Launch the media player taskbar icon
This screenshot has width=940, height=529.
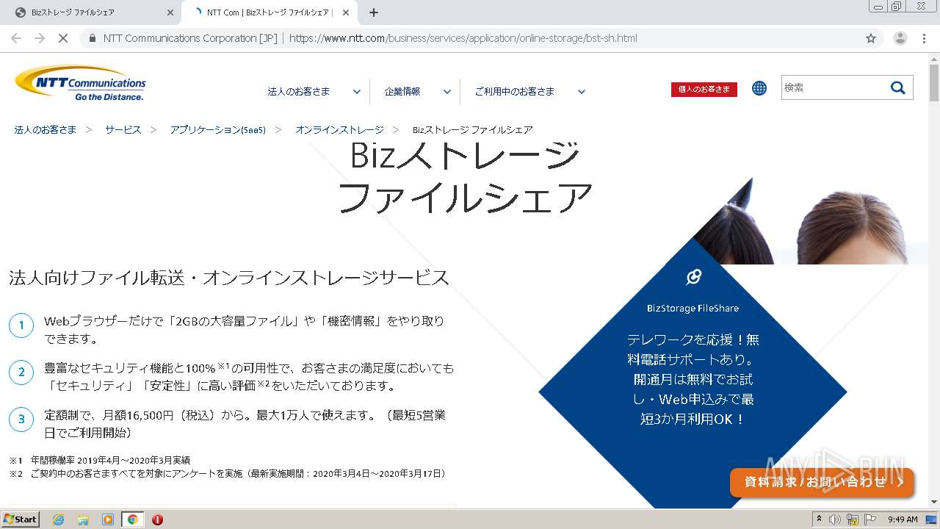pos(108,519)
